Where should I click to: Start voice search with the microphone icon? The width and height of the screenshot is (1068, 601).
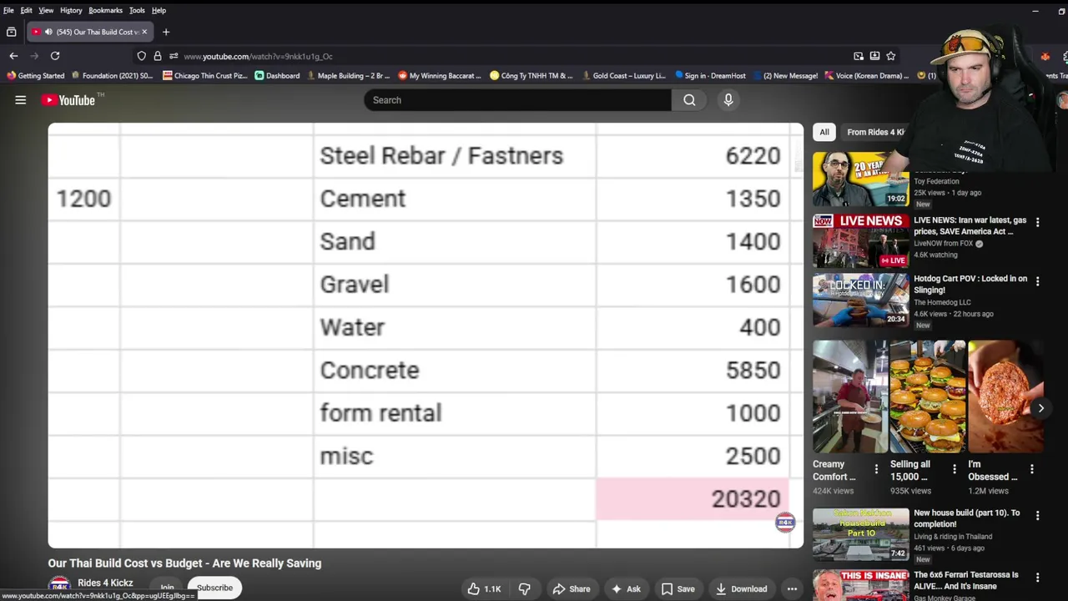click(x=728, y=100)
